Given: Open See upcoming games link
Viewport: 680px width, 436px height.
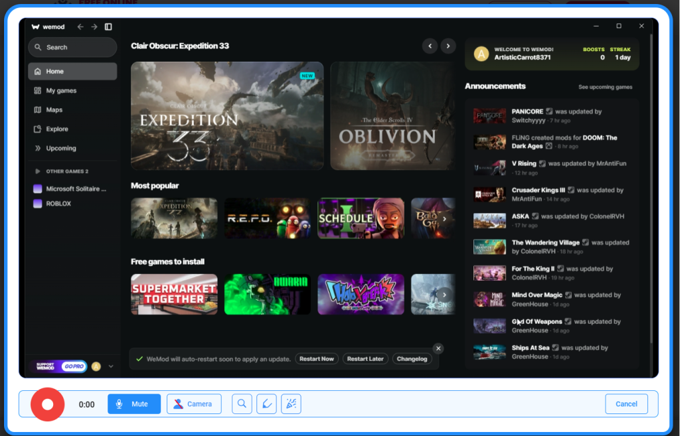Looking at the screenshot, I should click(606, 87).
